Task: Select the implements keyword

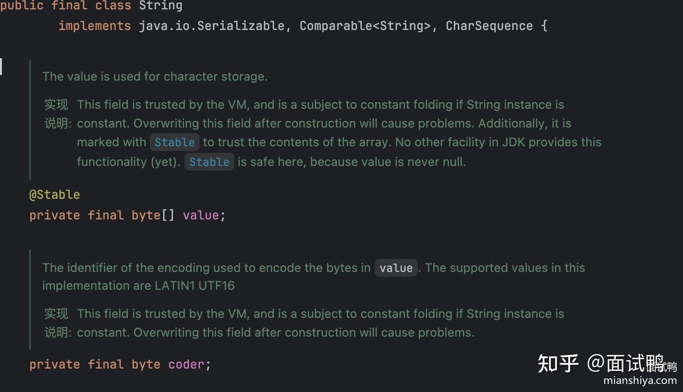Action: click(94, 26)
